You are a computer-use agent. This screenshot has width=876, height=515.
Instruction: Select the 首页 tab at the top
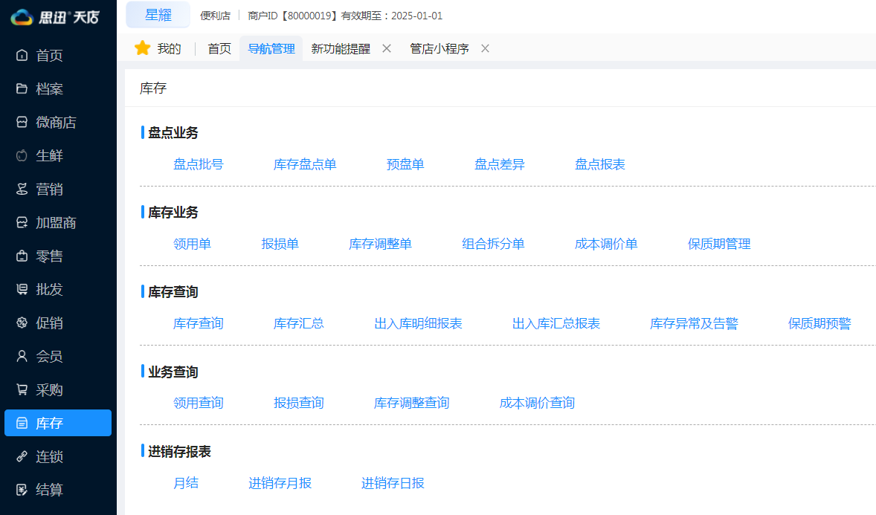point(219,48)
